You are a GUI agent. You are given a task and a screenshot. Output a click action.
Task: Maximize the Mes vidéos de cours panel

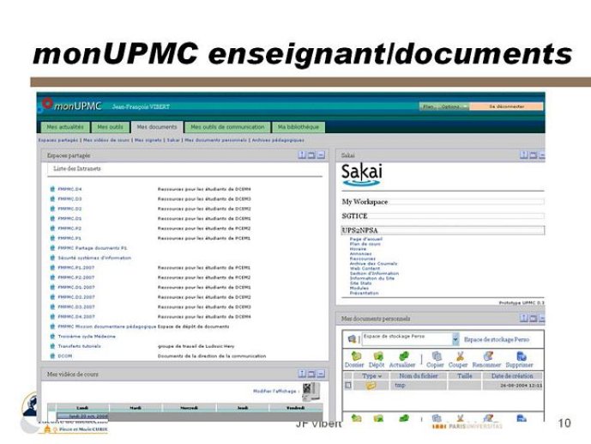311,374
